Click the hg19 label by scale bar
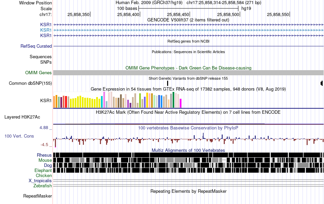The height and width of the screenshot is (204, 324). pyautogui.click(x=246, y=9)
